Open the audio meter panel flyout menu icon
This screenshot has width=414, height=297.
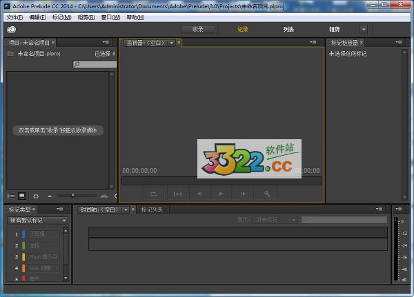(398, 209)
